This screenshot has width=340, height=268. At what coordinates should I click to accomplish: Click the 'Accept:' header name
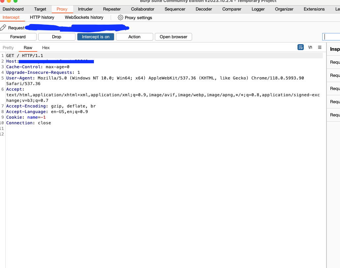[15, 89]
